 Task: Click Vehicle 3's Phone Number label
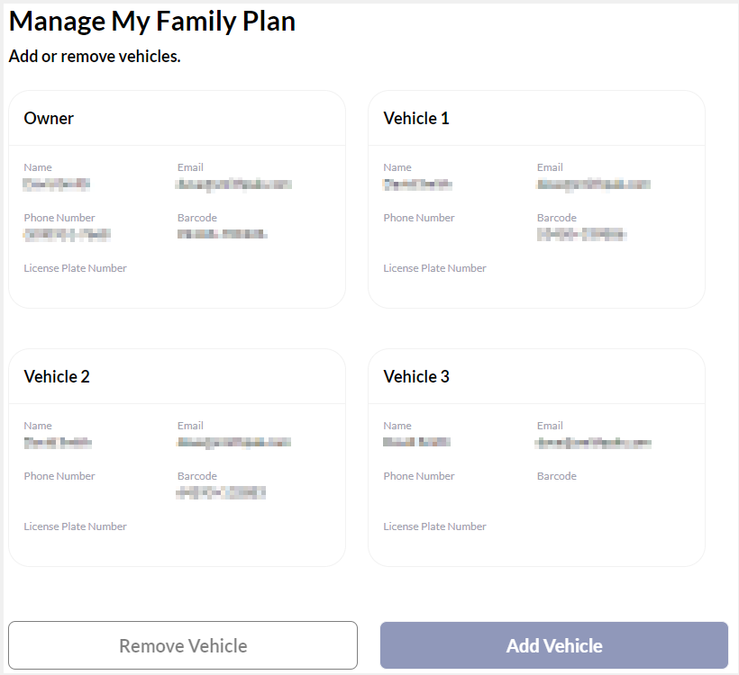pos(418,475)
